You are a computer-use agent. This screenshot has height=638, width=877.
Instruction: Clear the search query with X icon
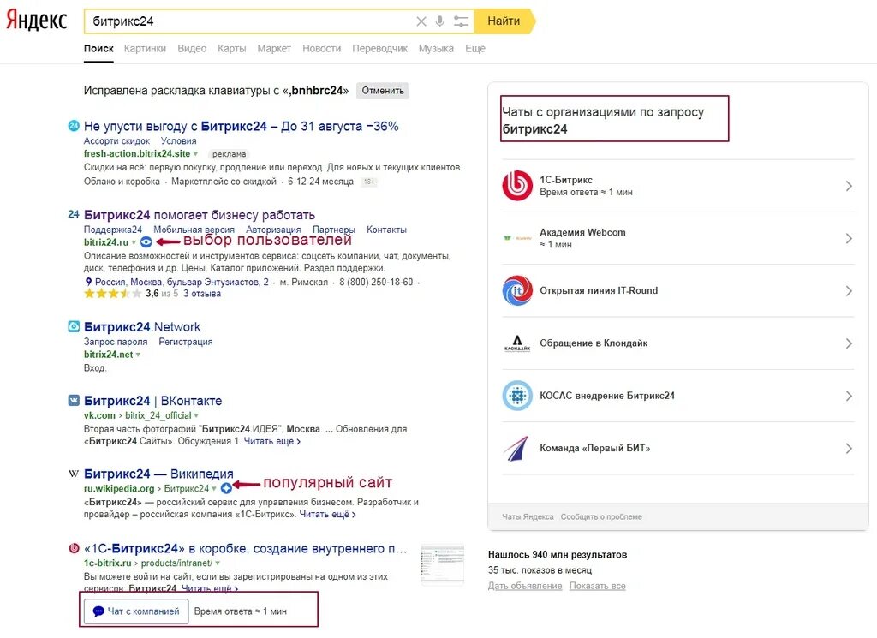[x=421, y=21]
